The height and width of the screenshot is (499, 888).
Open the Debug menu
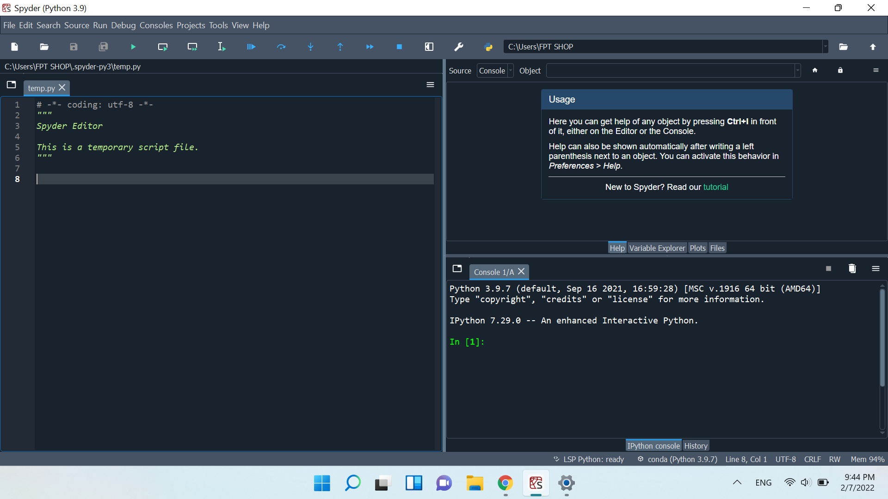click(123, 25)
